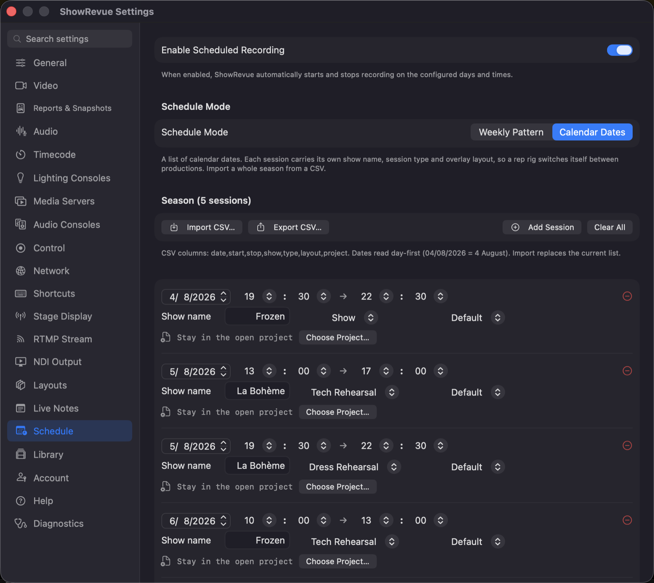The width and height of the screenshot is (654, 583).
Task: Select the Control icon in sidebar
Action: 21,248
